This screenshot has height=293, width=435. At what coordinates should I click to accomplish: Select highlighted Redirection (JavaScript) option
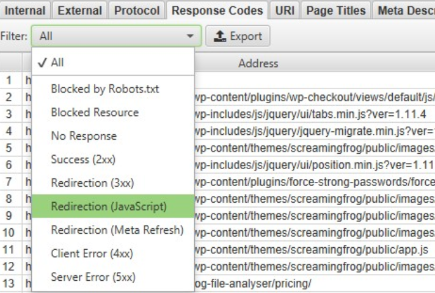tap(113, 206)
